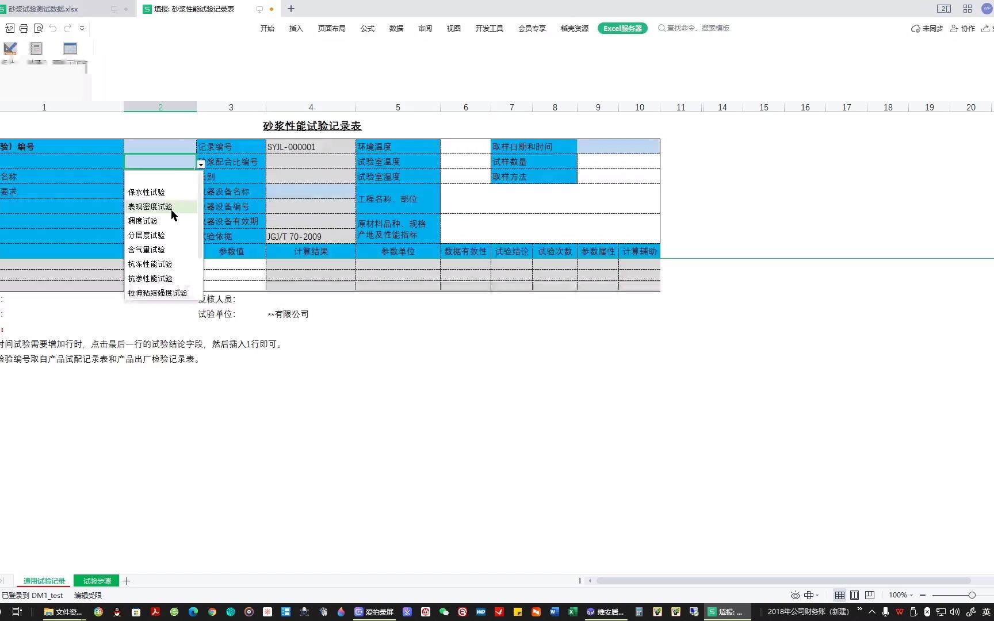Switch to page layout view in status bar
Viewport: 994px width, 621px height.
(855, 595)
